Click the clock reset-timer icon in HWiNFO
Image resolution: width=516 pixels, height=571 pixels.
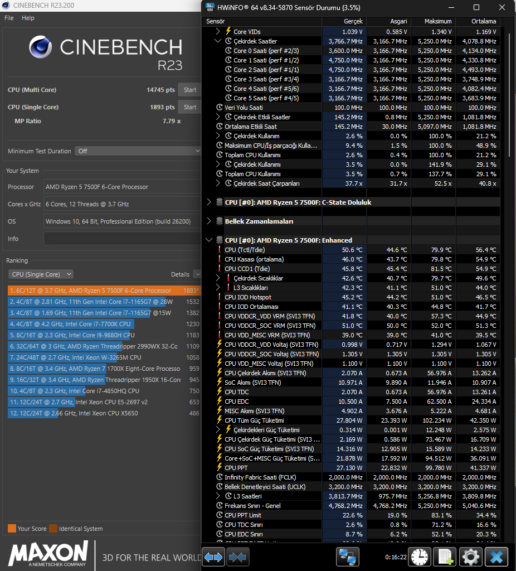coord(420,557)
